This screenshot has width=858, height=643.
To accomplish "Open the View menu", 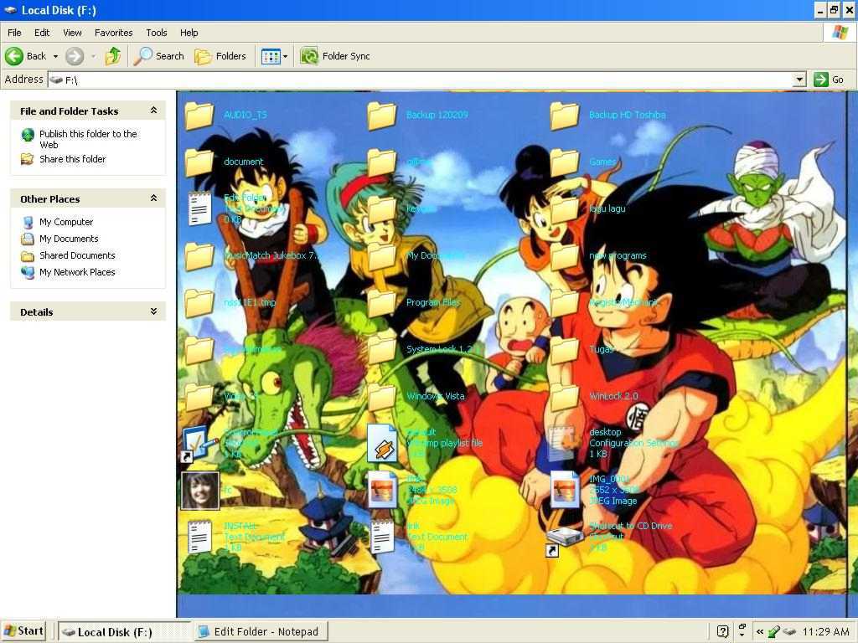I will point(72,33).
